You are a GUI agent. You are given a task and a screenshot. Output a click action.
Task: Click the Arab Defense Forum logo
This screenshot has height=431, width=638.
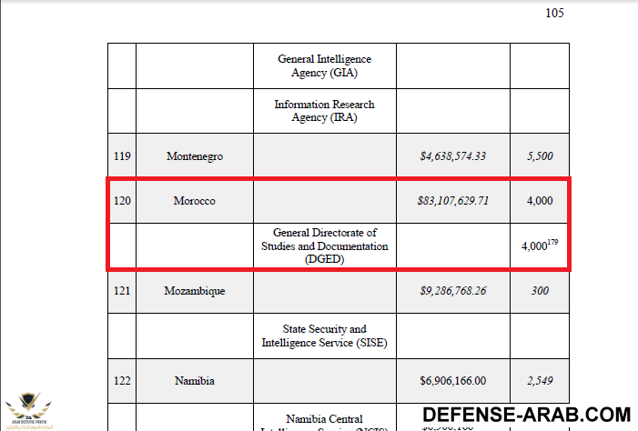click(26, 408)
